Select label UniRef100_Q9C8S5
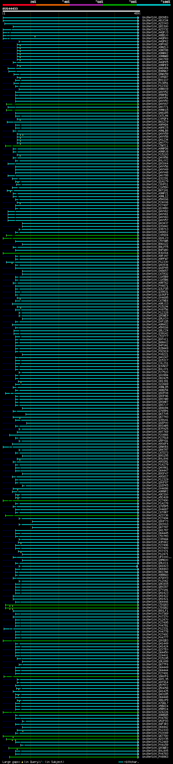This screenshot has width=173, height=764. pyautogui.click(x=155, y=584)
